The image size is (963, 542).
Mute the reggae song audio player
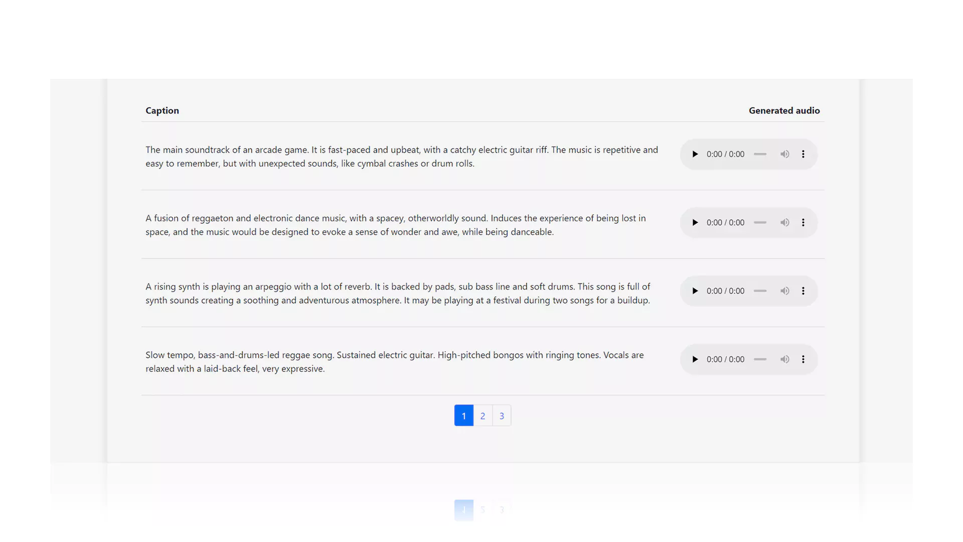[784, 359]
